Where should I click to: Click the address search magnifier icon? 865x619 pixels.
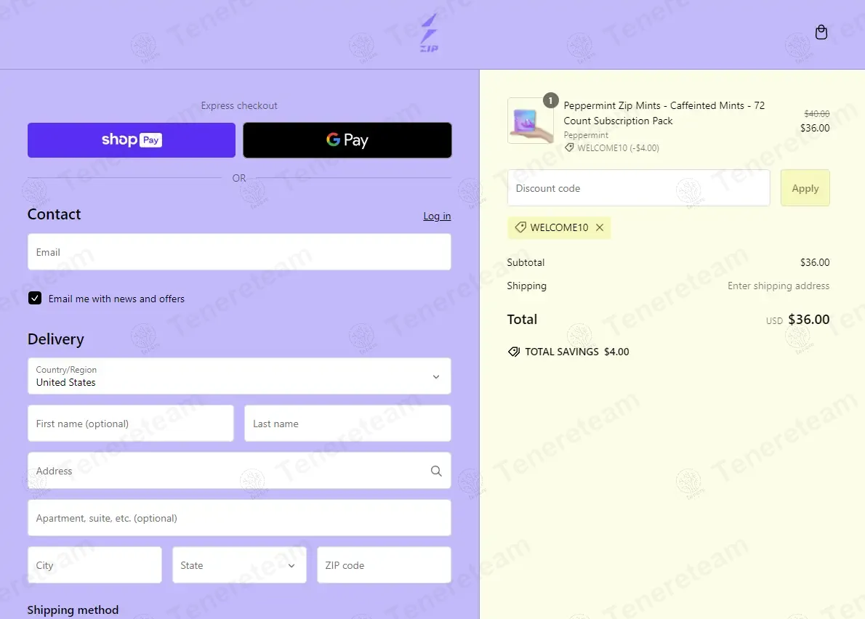tap(436, 471)
